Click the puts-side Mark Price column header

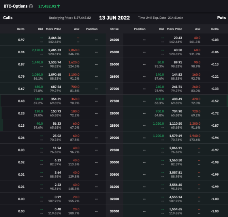(x=174, y=29)
